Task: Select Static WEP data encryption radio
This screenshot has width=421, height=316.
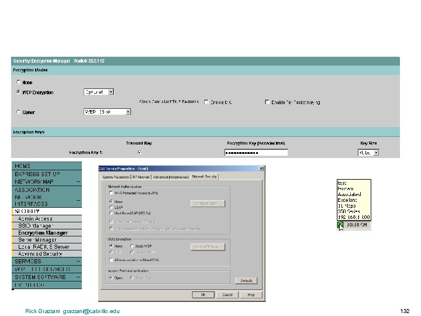Action: point(132,246)
